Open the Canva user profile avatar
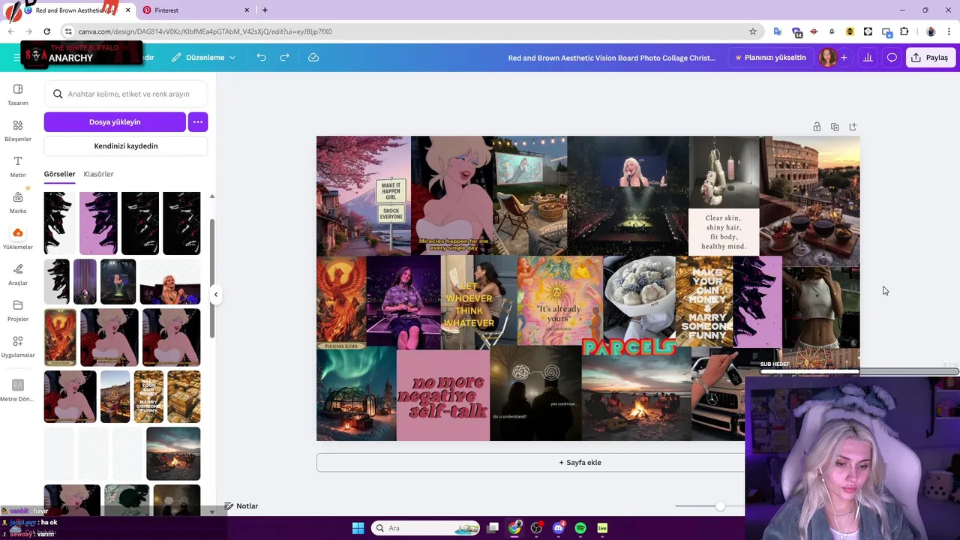 pos(828,58)
